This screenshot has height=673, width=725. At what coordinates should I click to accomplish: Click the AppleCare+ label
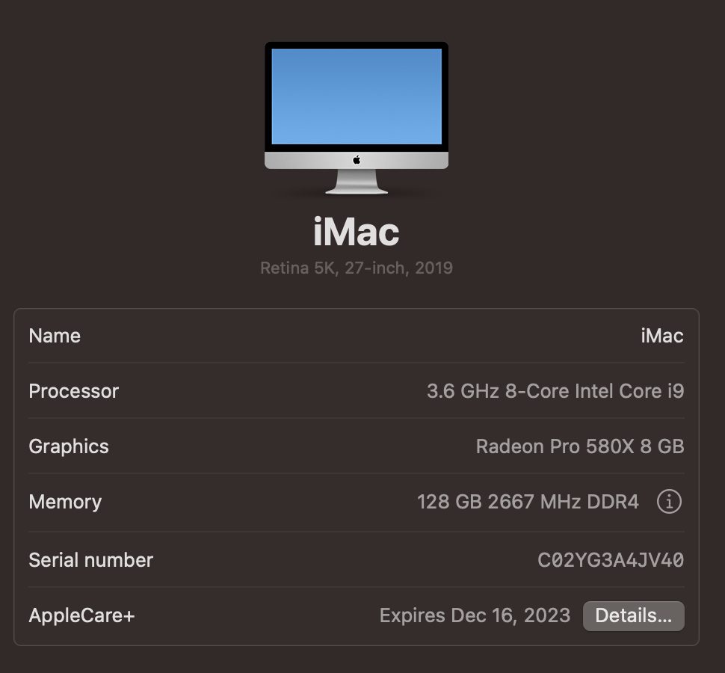click(x=81, y=615)
